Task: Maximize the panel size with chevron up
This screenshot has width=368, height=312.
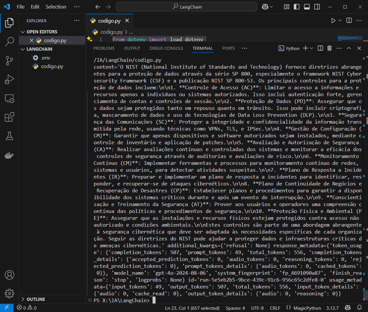Action: (x=349, y=48)
